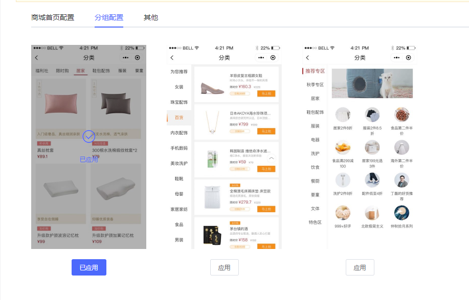
Task: Click the 食品第二件半价 round icon
Action: [401, 115]
